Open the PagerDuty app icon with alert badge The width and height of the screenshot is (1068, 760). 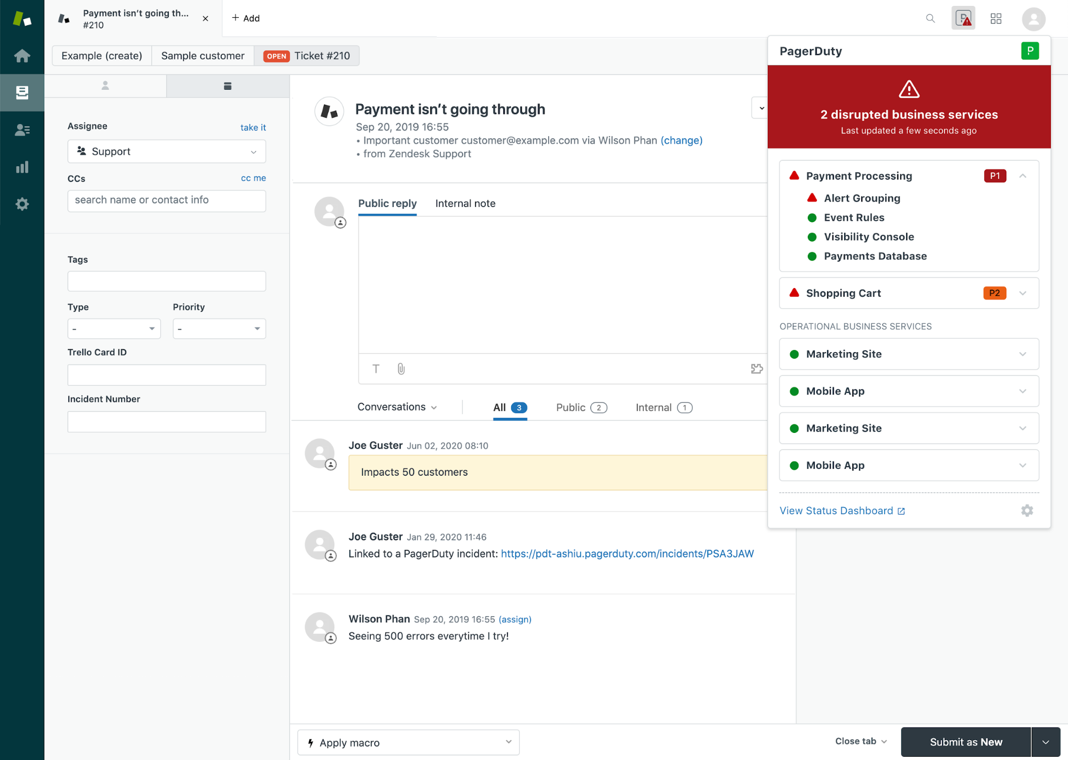click(963, 18)
